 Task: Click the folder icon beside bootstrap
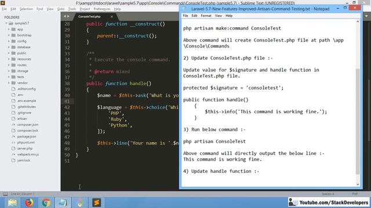coord(13,35)
